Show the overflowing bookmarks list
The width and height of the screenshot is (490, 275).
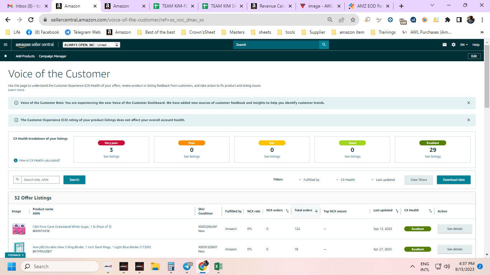tap(482, 32)
